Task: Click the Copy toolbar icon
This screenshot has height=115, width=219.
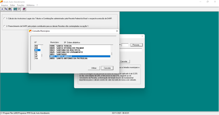Action: tap(6, 9)
